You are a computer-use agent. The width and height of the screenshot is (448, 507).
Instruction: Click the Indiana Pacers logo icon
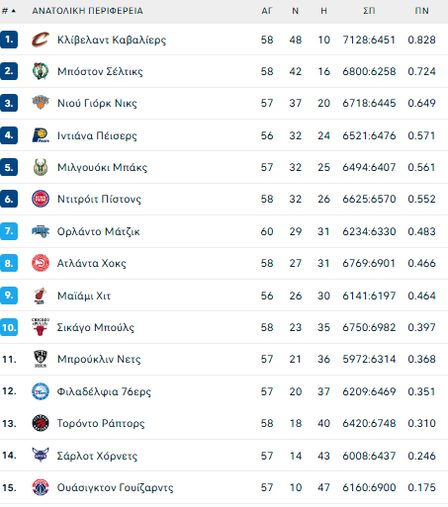click(41, 135)
